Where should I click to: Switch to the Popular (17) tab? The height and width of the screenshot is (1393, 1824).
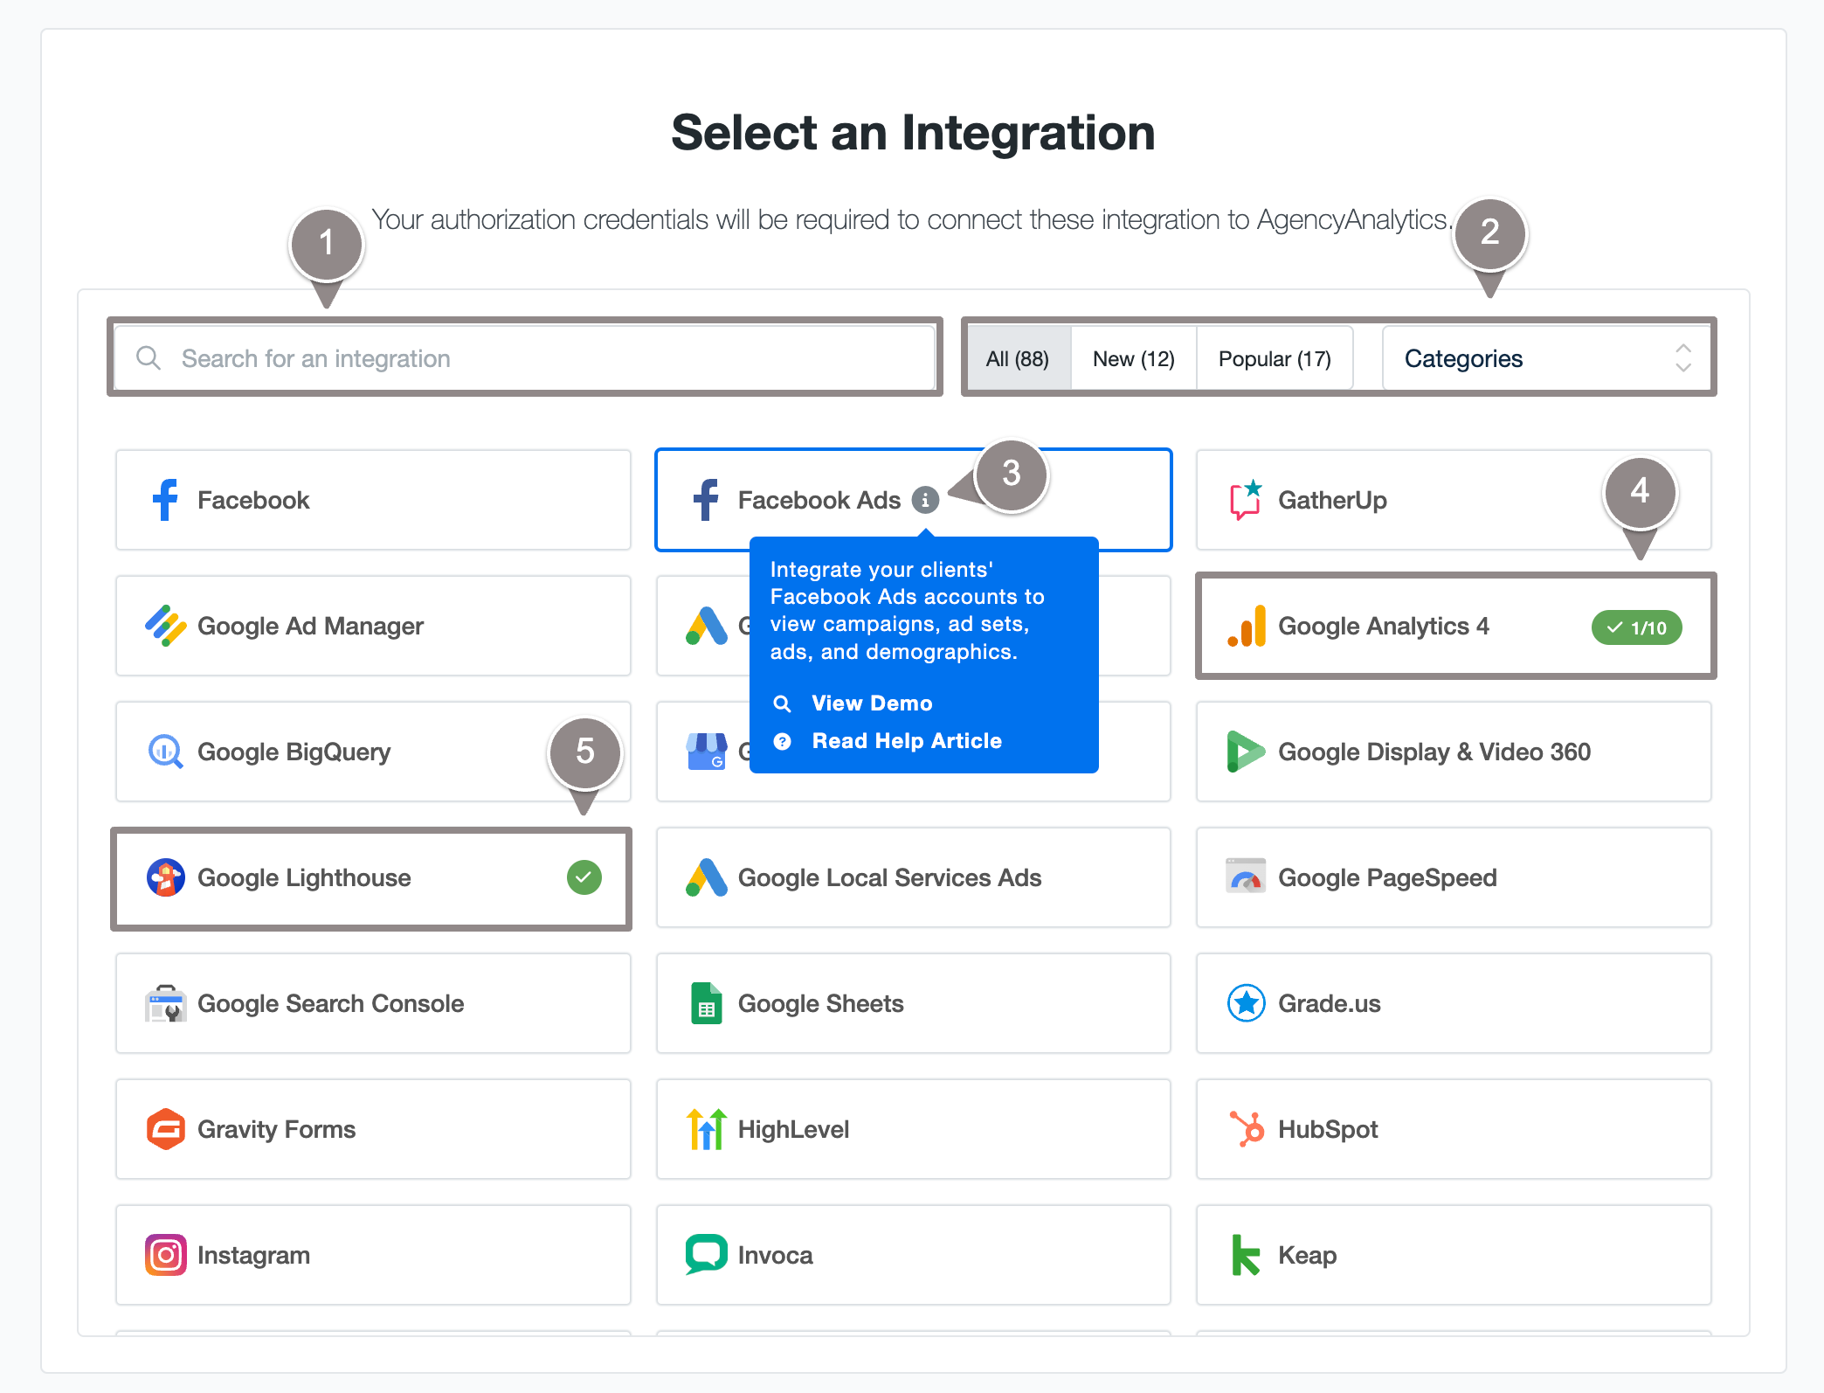(x=1275, y=357)
